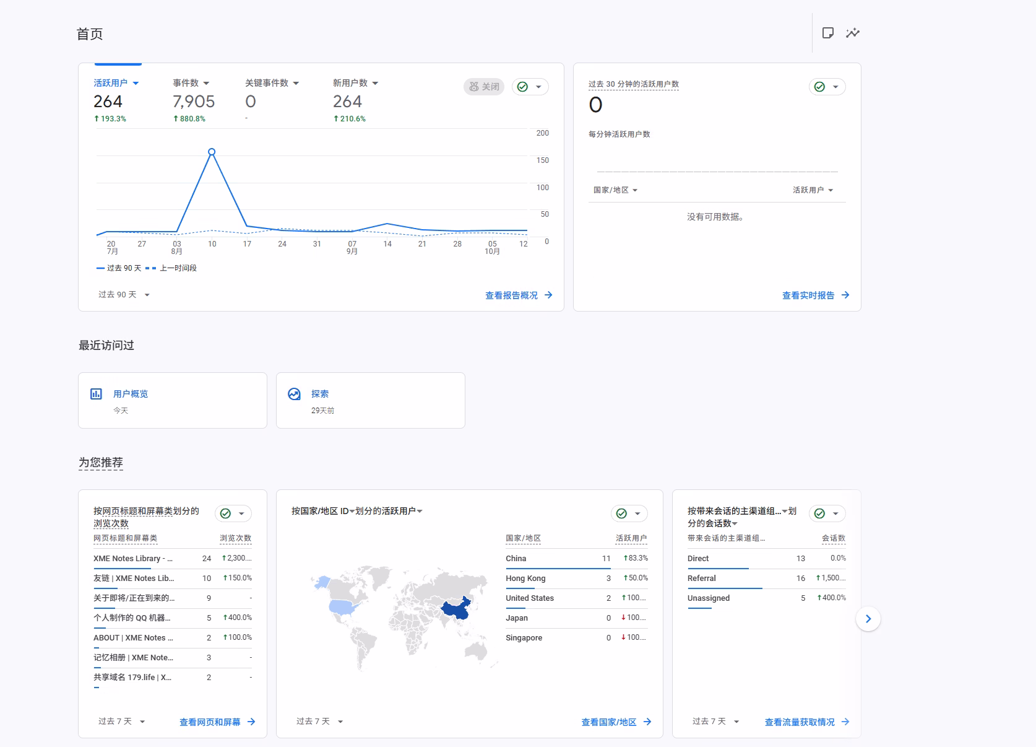Click China on the world map
1036x747 pixels.
pyautogui.click(x=456, y=609)
